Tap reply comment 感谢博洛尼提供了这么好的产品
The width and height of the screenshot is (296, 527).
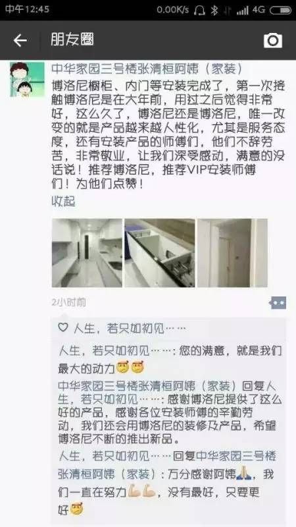point(170,412)
